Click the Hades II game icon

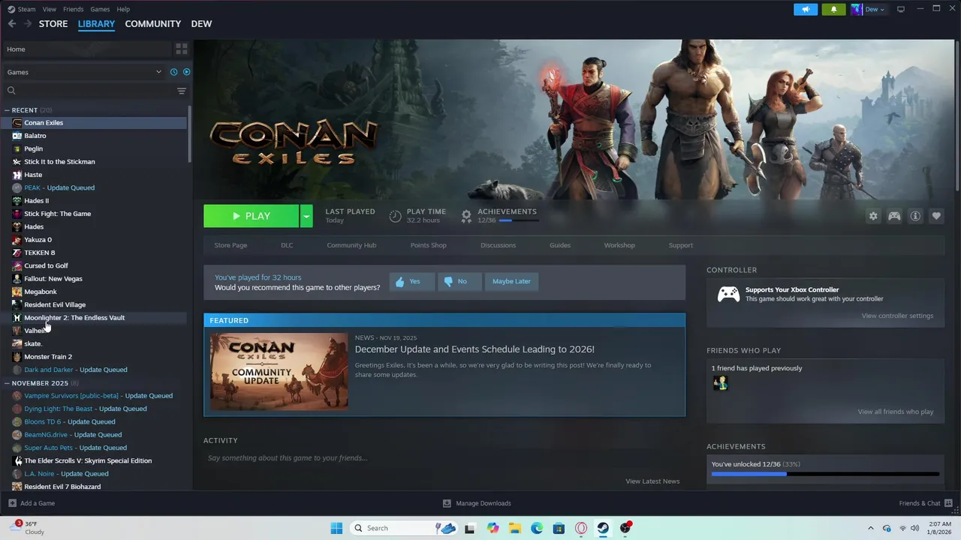(x=17, y=201)
